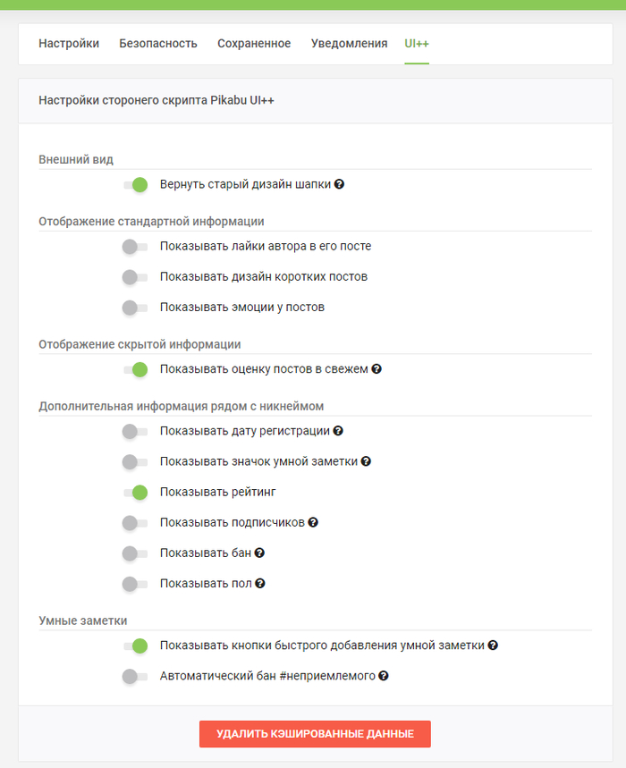Switch to the 'Безопасность' tab
Image resolution: width=626 pixels, height=768 pixels.
158,44
